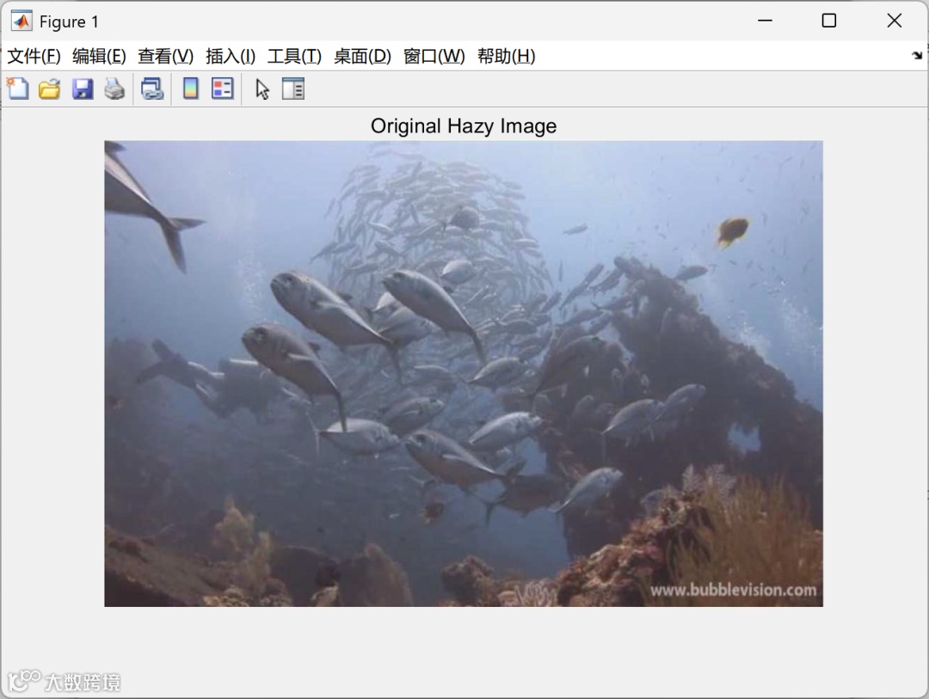Open the 文件(F) menu

34,56
